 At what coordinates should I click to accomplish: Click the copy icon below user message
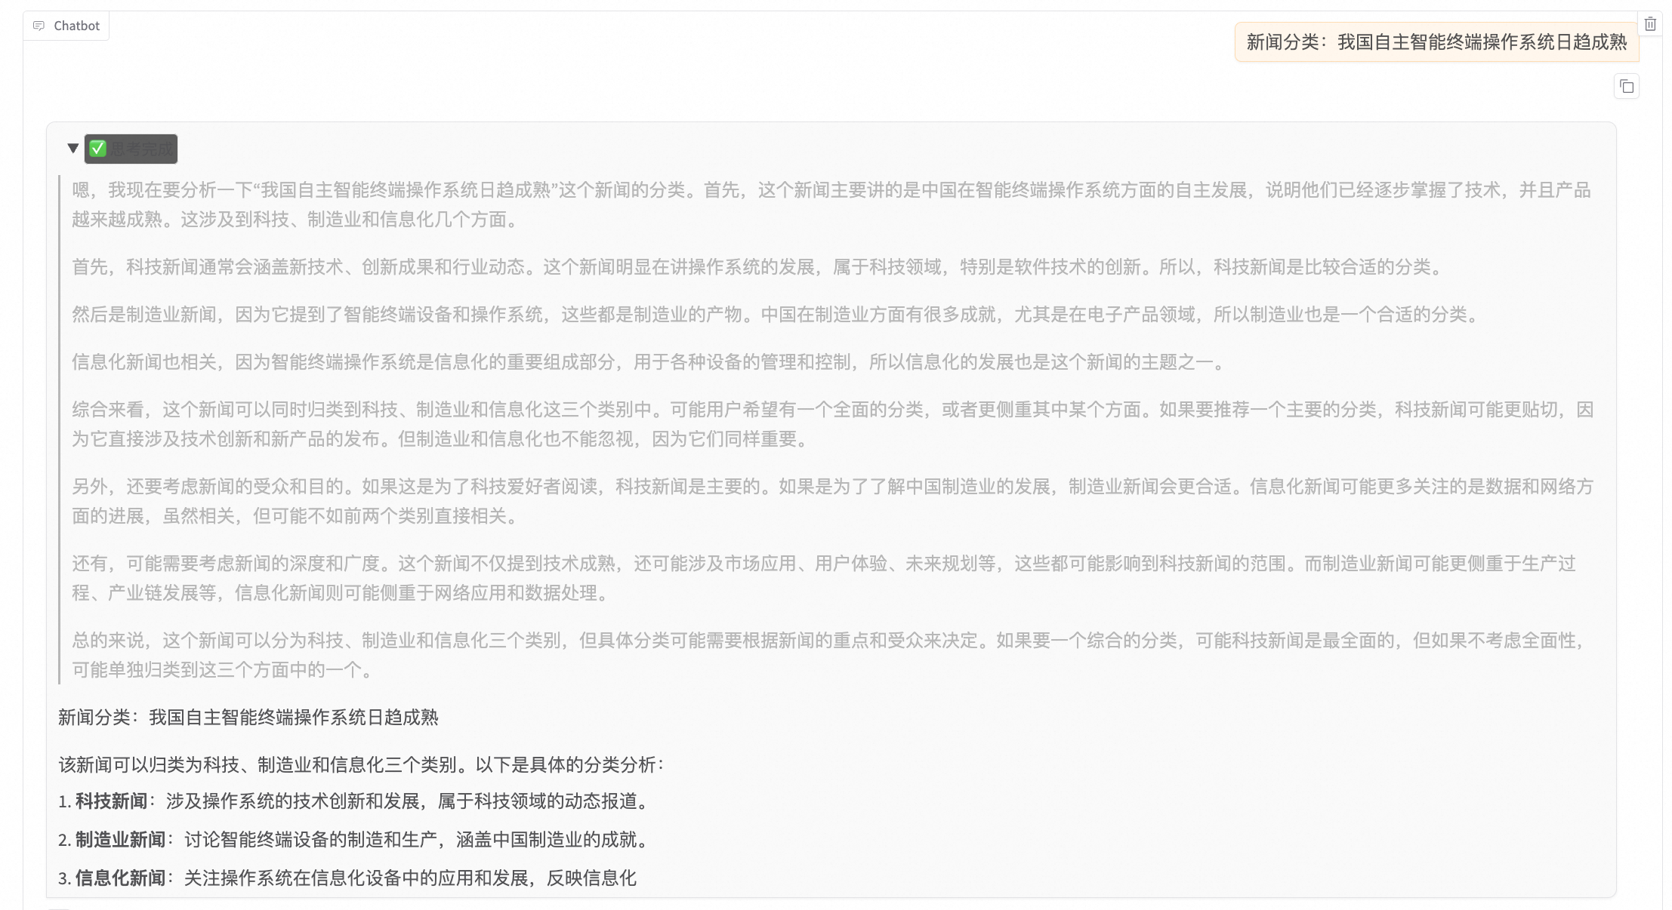point(1627,87)
